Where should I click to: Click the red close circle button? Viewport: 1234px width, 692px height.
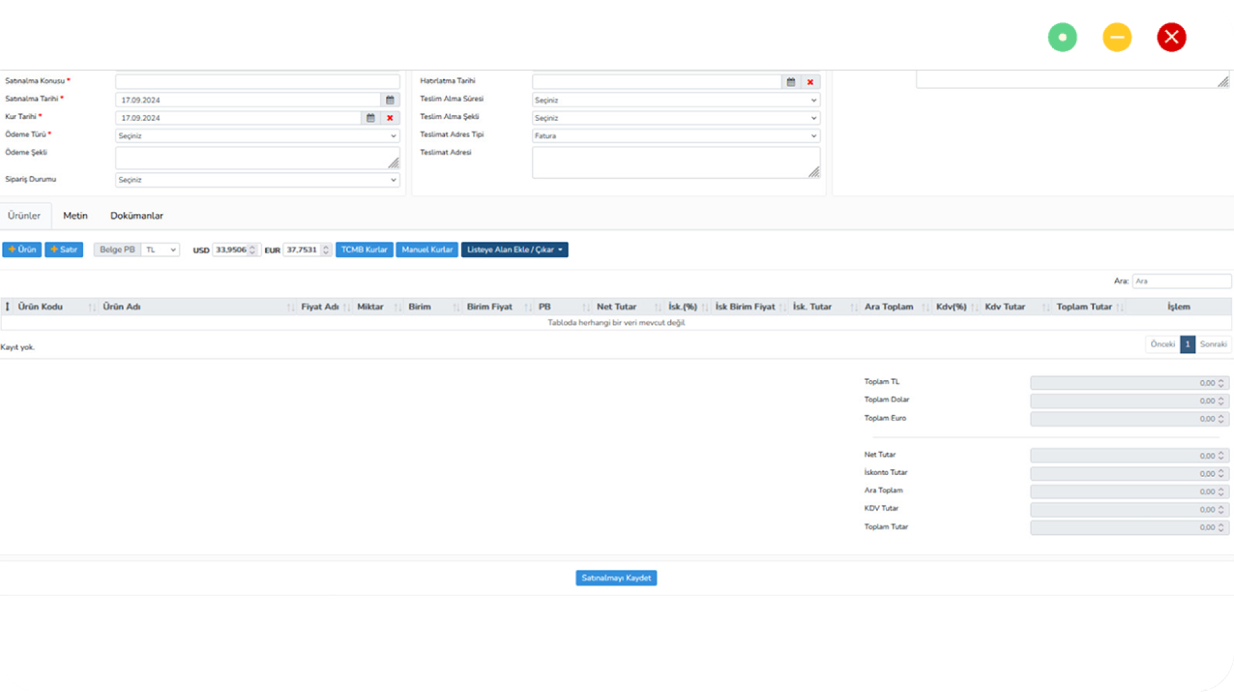(1172, 37)
